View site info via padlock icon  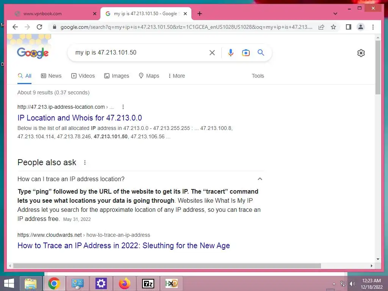[55, 27]
